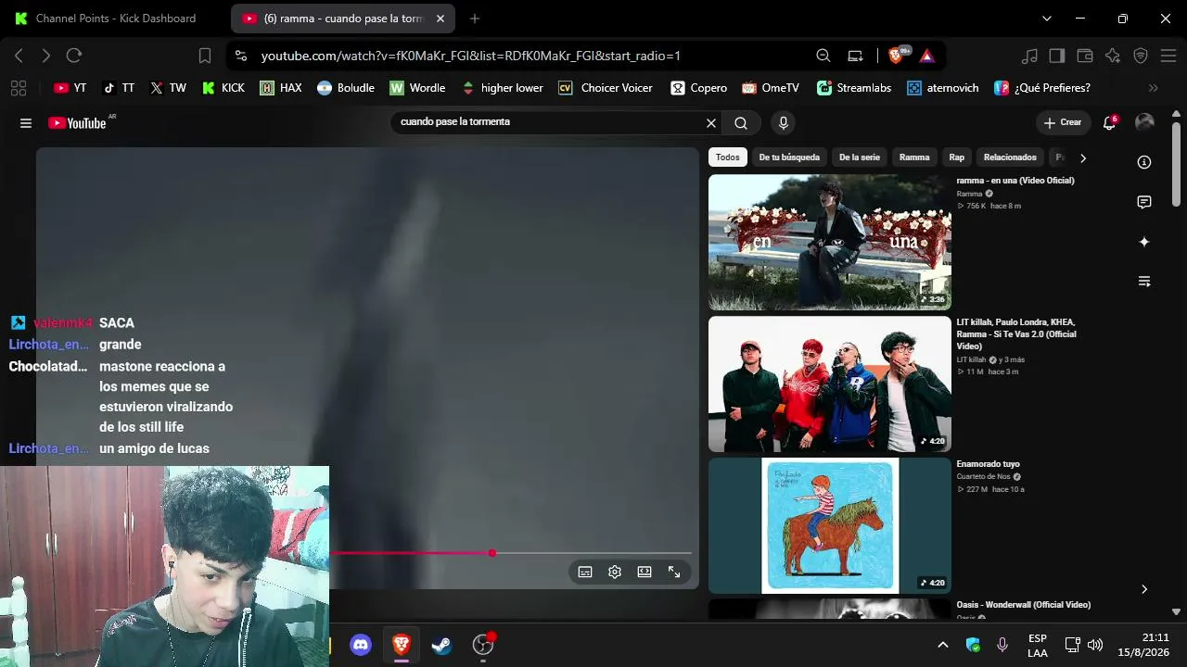Select the De la serie filter chip
This screenshot has height=667, width=1187.
click(860, 157)
